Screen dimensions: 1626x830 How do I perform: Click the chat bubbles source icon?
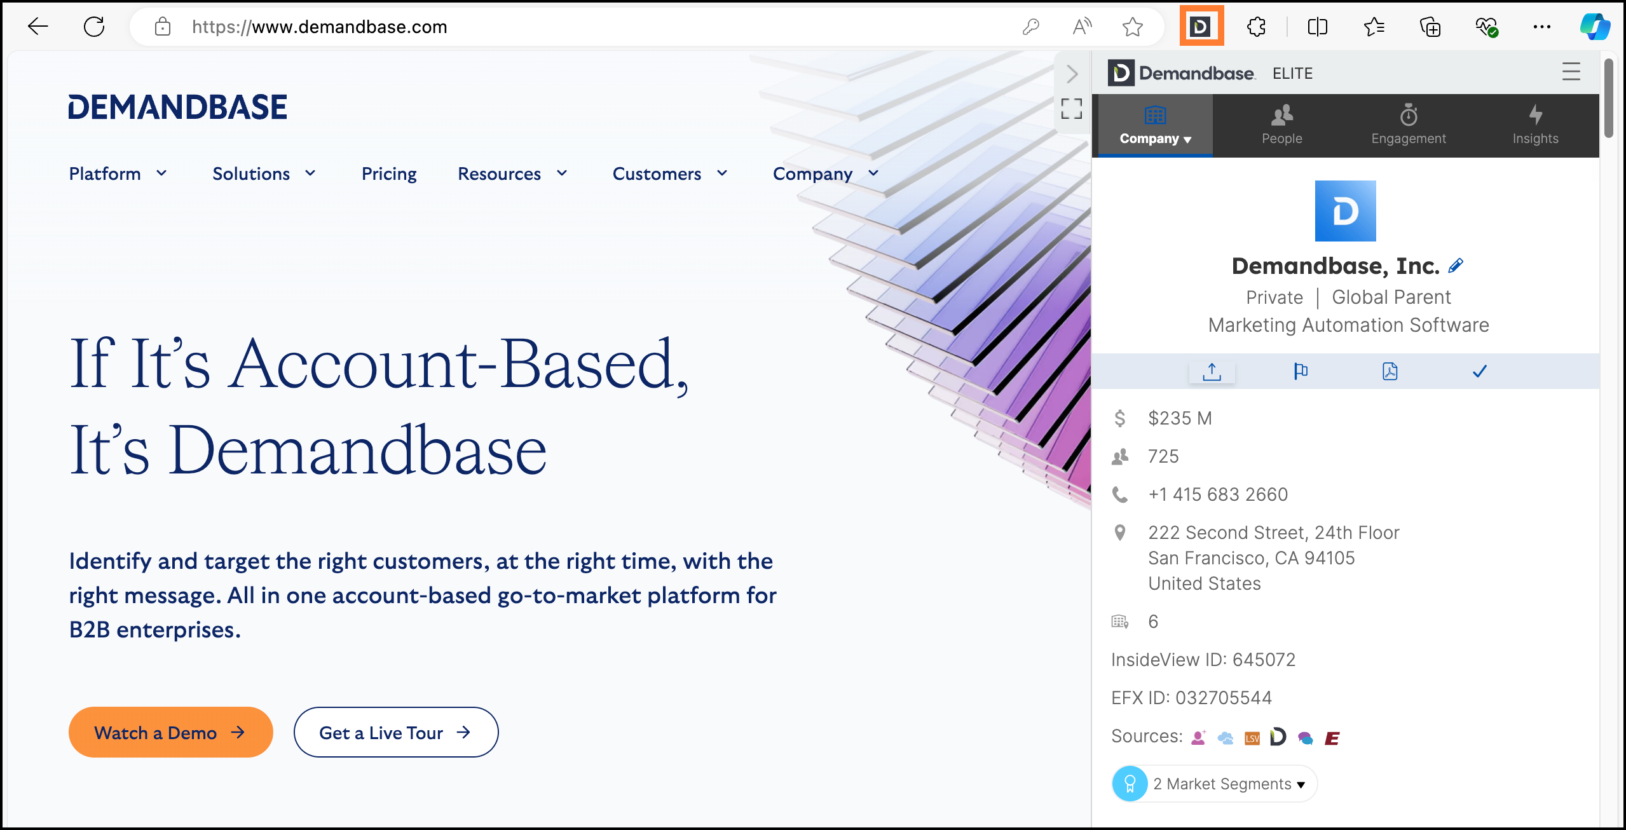pos(1305,738)
